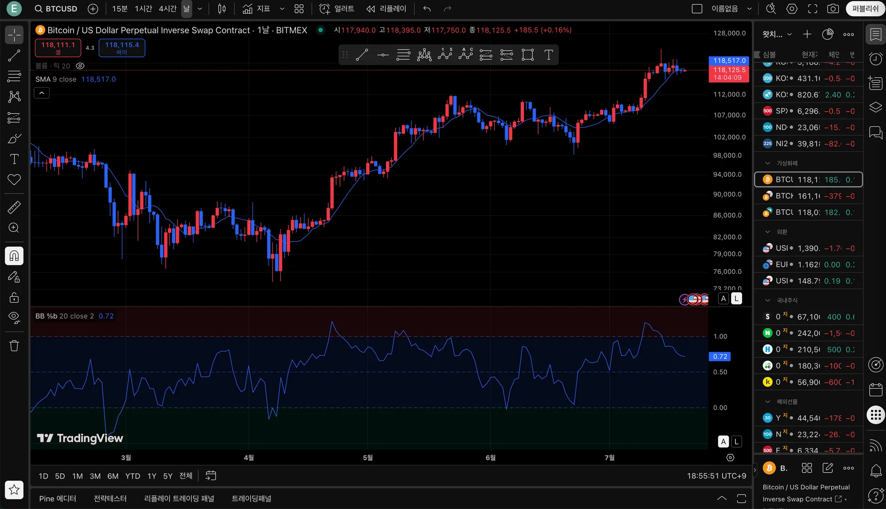Open the 전략테스터 tab
The image size is (886, 509).
[x=110, y=499]
